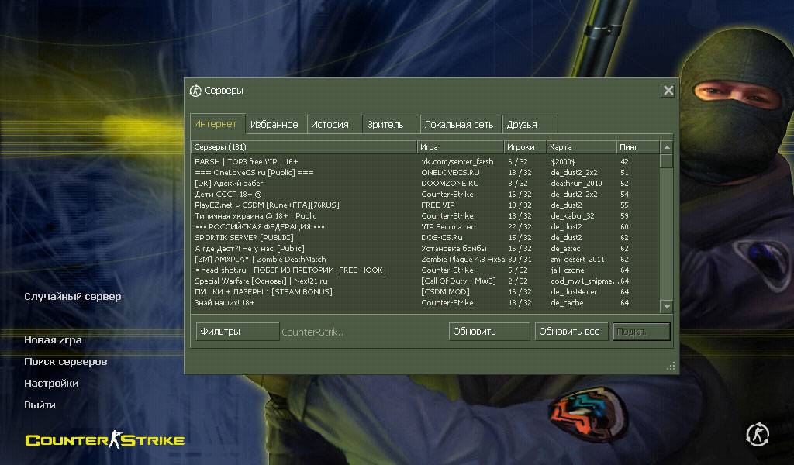Viewport: 794px width, 465px height.
Task: Sort servers by the Карта column
Action: tap(582, 147)
